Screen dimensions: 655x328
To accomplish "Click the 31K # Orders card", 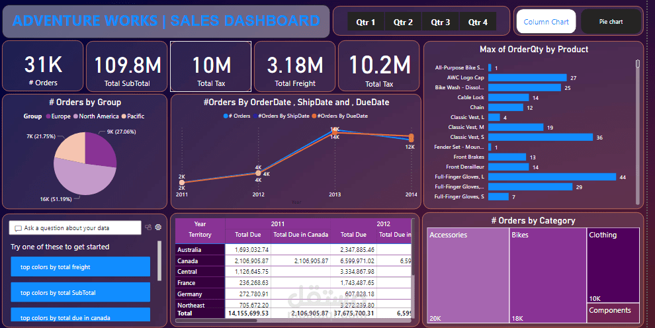I will [x=43, y=66].
